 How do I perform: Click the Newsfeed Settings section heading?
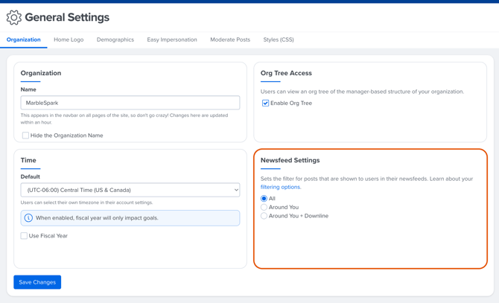click(x=290, y=160)
